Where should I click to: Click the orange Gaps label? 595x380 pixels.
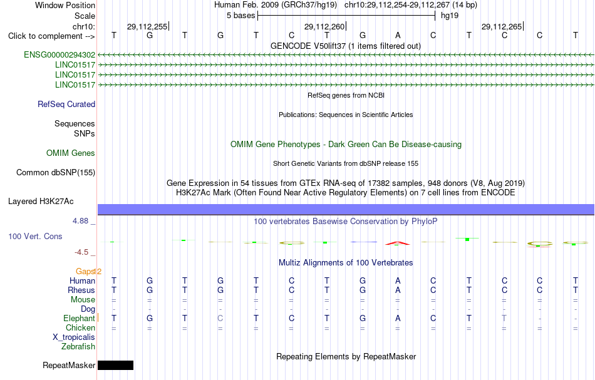85,272
